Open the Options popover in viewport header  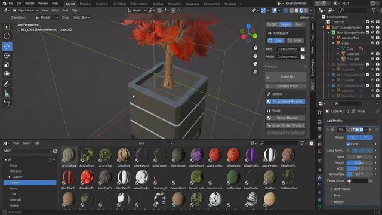(306, 17)
